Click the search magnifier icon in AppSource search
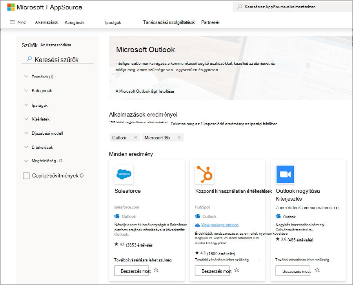Viewport: 353px width, 285px height. click(240, 7)
